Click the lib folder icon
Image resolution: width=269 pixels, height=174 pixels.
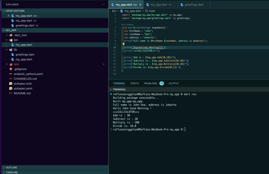[11, 50]
